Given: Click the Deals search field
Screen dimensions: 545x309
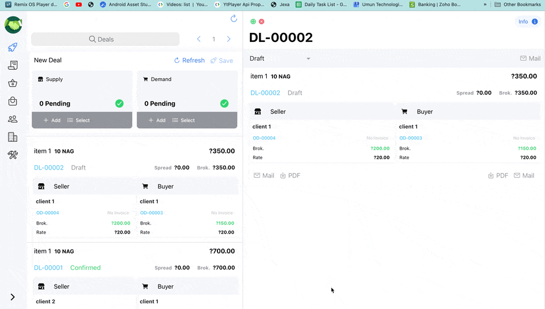Looking at the screenshot, I should (106, 39).
